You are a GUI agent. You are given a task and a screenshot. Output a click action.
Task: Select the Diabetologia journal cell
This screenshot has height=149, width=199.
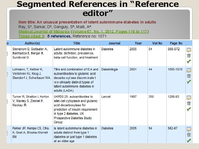[x=114, y=80]
